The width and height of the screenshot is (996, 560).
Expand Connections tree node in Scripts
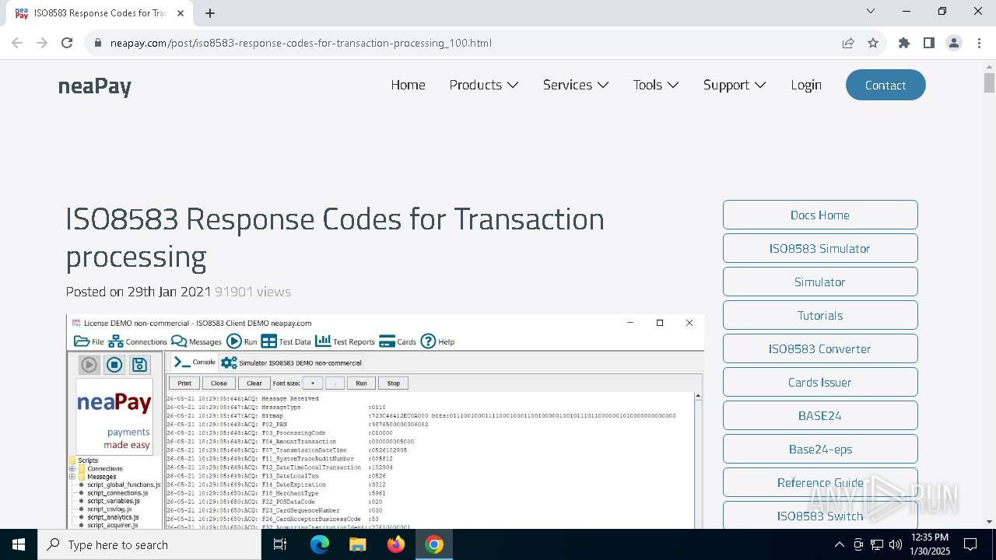[x=72, y=469]
